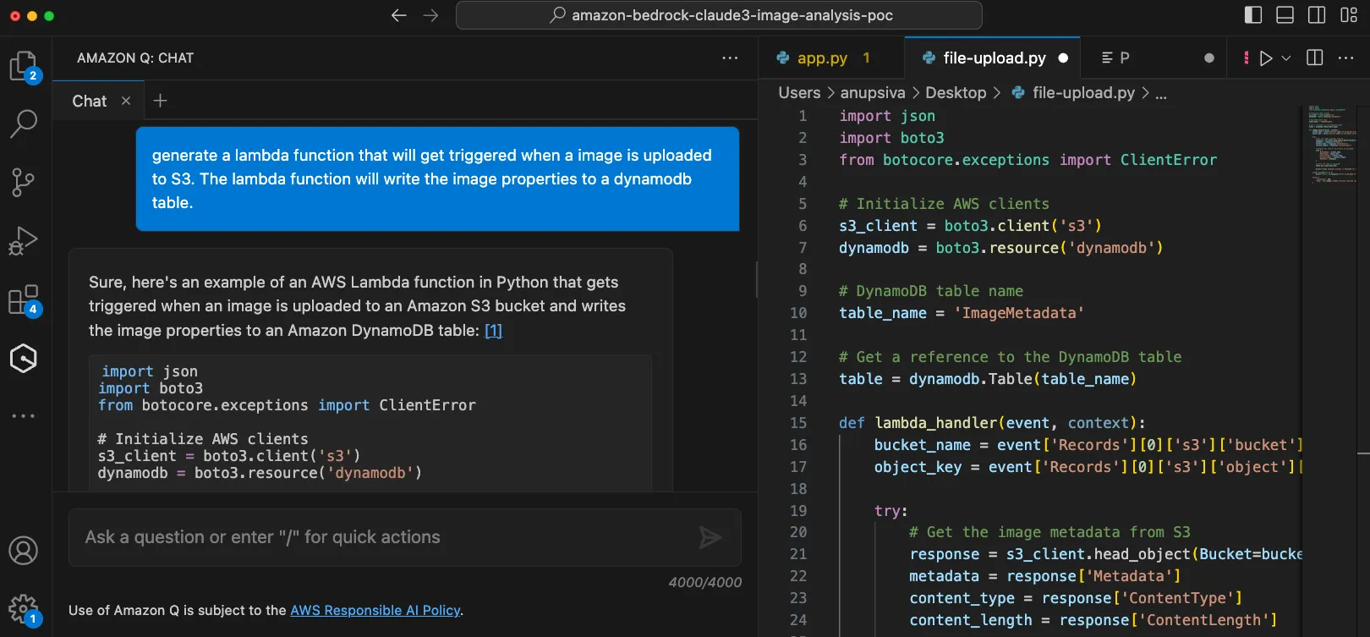1370x637 pixels.
Task: Click the 'import boto3' editor line
Action: tap(891, 138)
